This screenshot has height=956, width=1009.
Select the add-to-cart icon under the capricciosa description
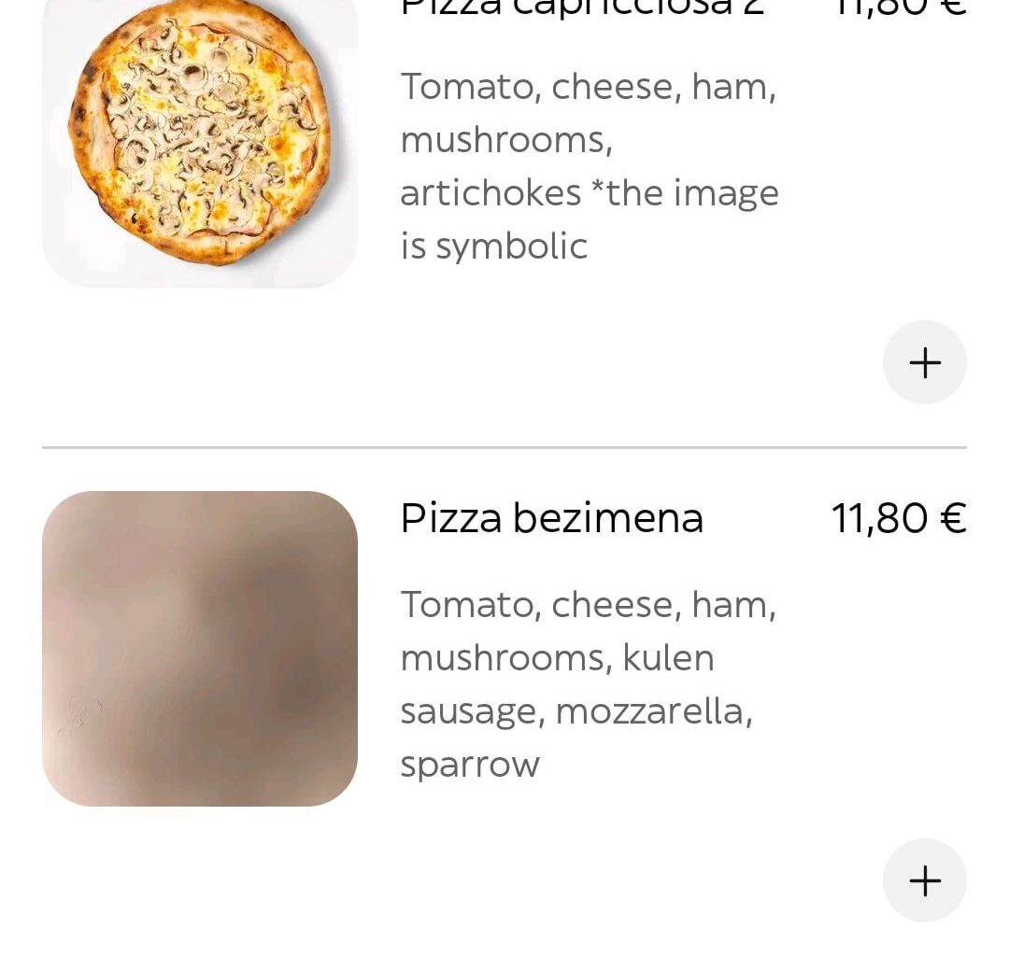tap(925, 362)
